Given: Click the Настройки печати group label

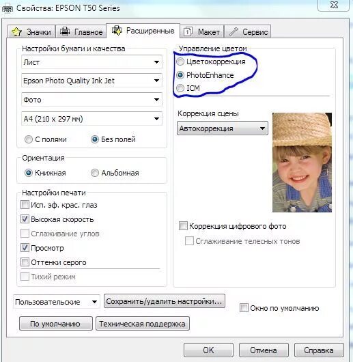Looking at the screenshot, I should point(53,193).
